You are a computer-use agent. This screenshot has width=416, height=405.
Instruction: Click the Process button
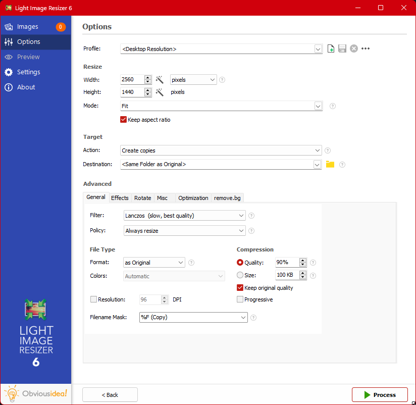(380, 395)
